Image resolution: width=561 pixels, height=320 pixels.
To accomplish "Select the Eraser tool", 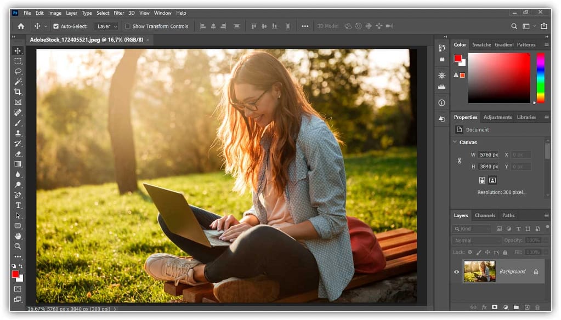I will click(x=18, y=154).
